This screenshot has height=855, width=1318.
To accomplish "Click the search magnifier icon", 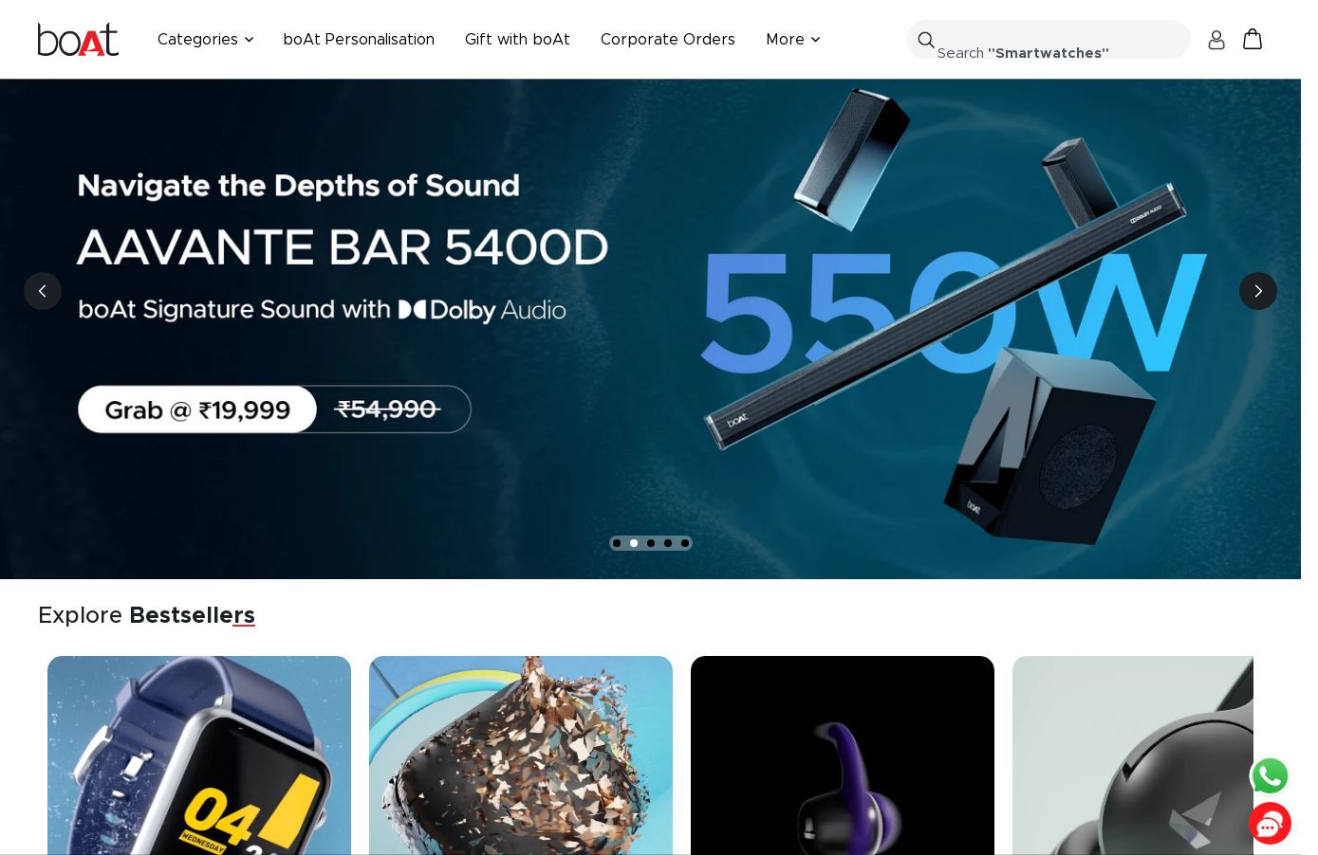I will (926, 40).
